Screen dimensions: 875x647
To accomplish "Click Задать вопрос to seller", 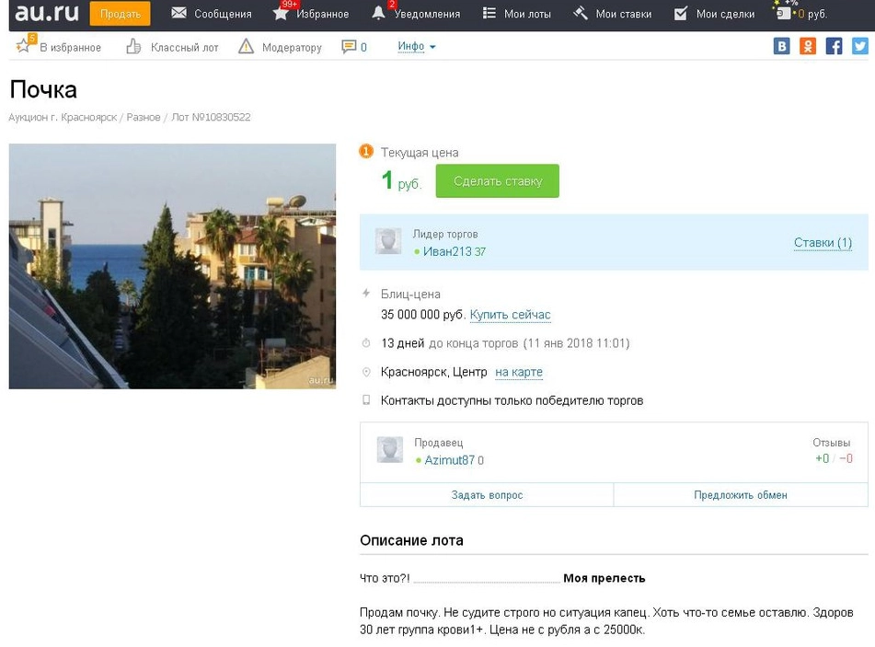I will (487, 495).
